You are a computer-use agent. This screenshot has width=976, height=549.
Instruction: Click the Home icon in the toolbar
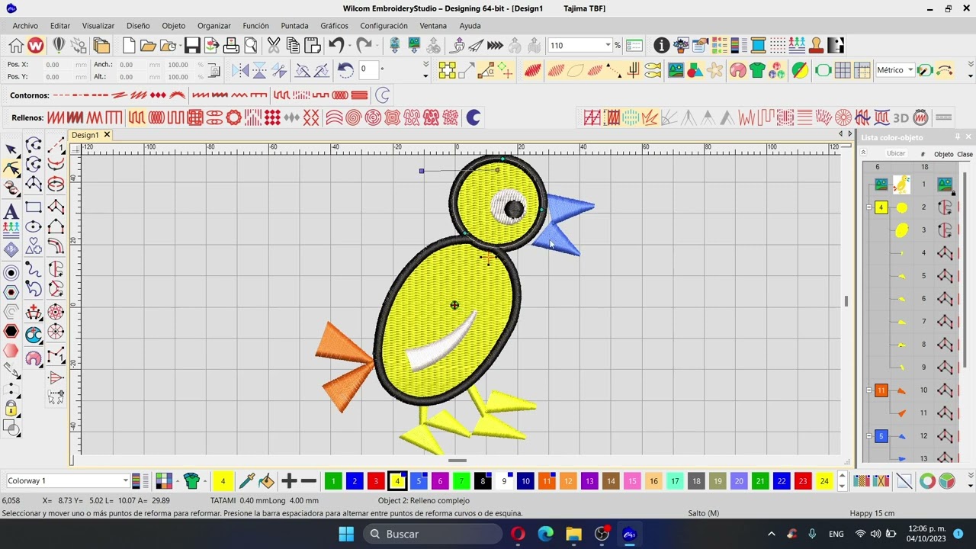point(16,46)
